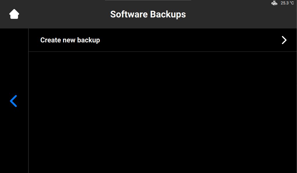This screenshot has height=173, width=297.
Task: Click the right-pointing arrow in first row
Action: click(284, 40)
